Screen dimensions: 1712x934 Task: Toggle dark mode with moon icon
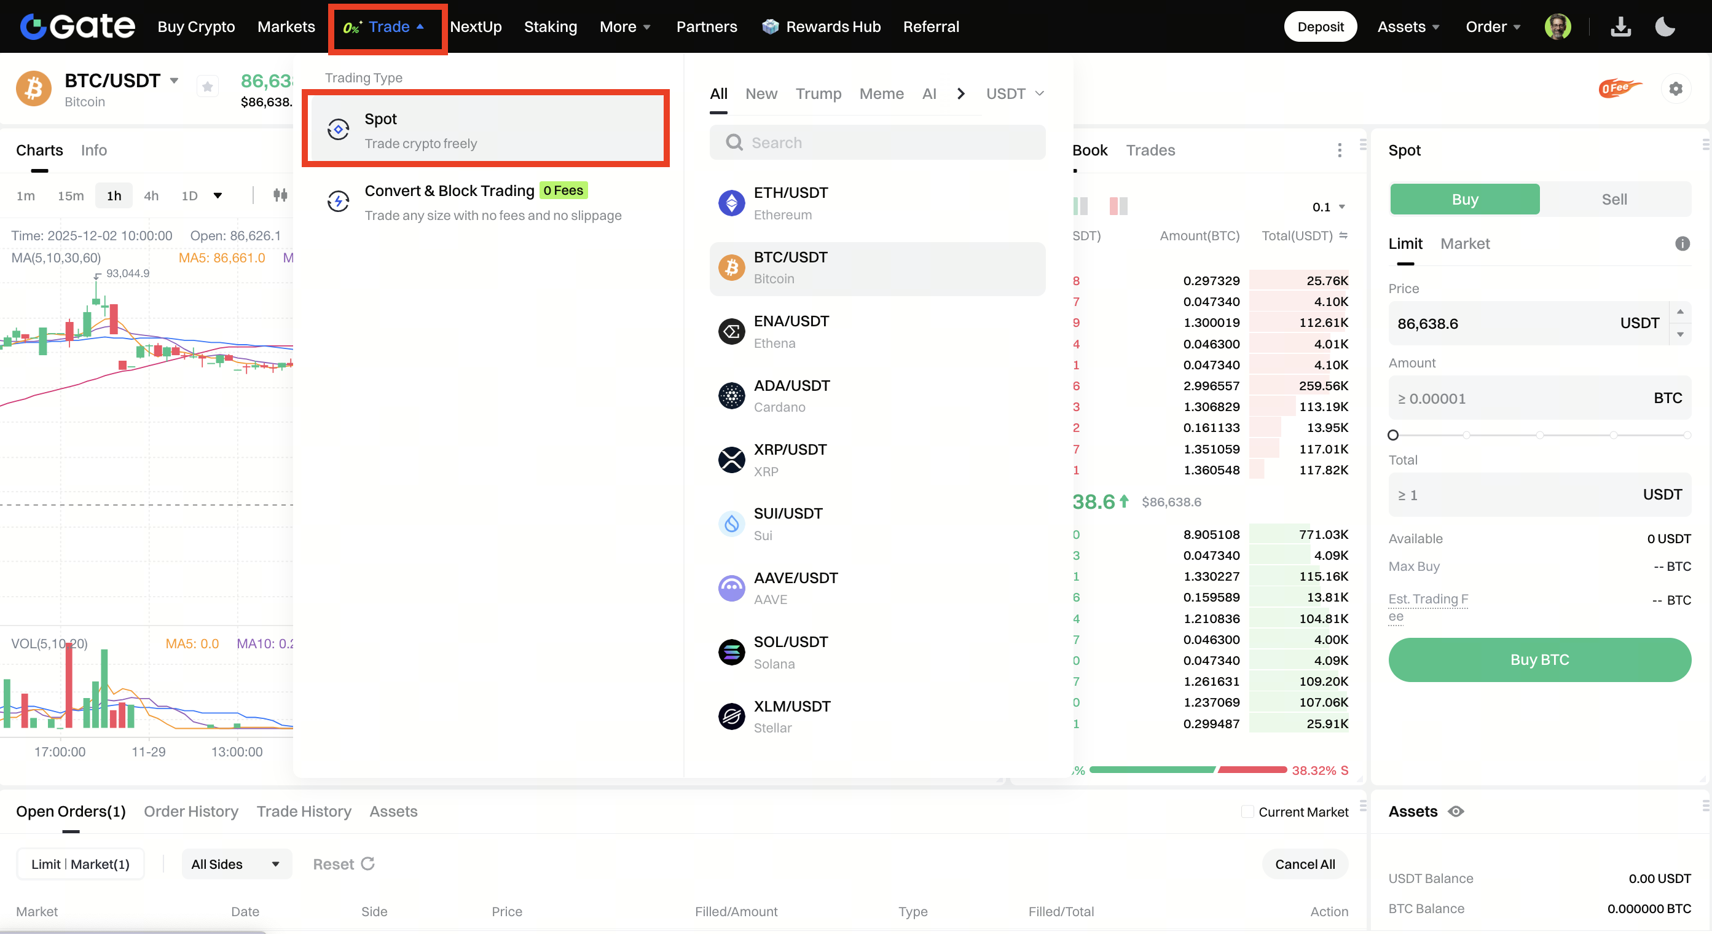(x=1665, y=26)
